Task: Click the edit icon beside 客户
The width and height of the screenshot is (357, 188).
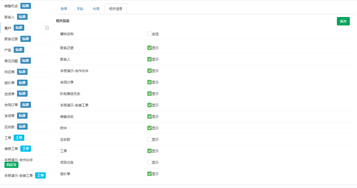Action: click(47, 28)
